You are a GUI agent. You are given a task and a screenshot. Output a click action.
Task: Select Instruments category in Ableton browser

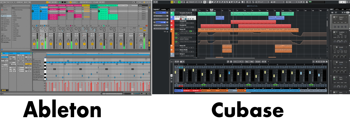[x=5, y=20]
